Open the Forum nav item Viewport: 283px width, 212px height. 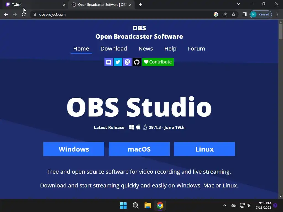click(x=196, y=49)
